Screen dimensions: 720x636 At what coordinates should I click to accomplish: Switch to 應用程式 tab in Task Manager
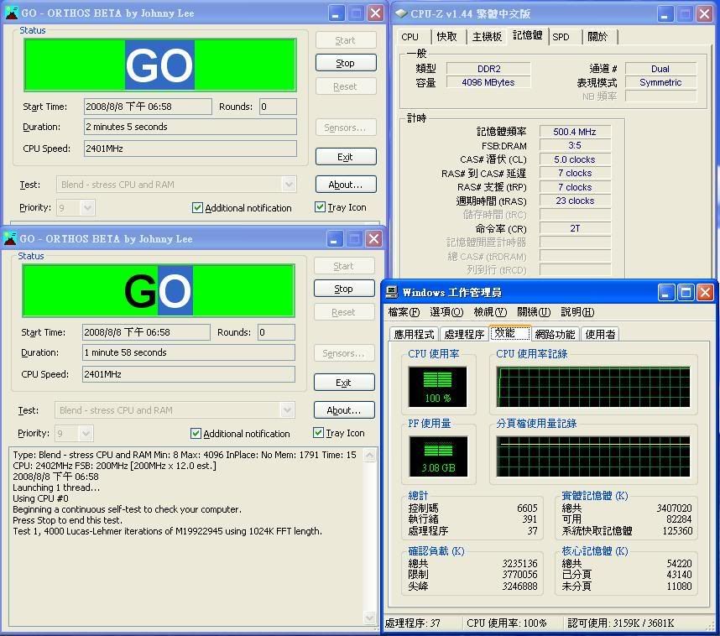414,334
